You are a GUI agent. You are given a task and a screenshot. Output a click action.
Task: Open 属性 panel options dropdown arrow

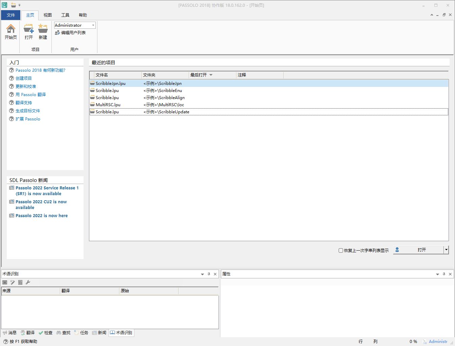pos(437,274)
